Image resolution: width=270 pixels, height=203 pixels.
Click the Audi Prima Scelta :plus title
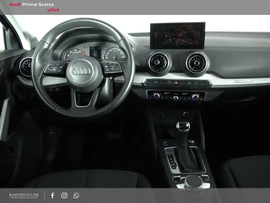pos(34,7)
